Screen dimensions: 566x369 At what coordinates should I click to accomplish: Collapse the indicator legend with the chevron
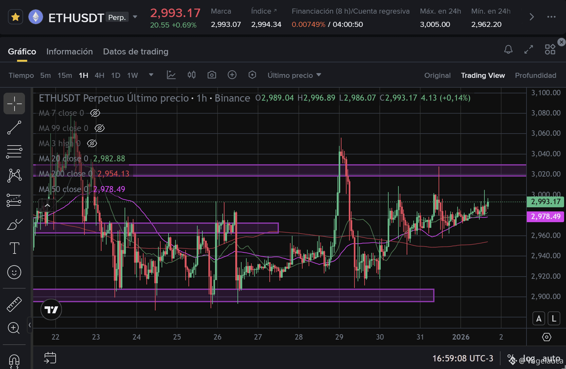[x=47, y=206]
